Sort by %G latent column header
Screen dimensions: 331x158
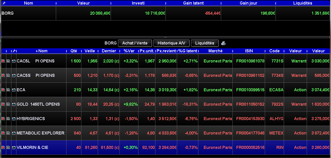188,51
